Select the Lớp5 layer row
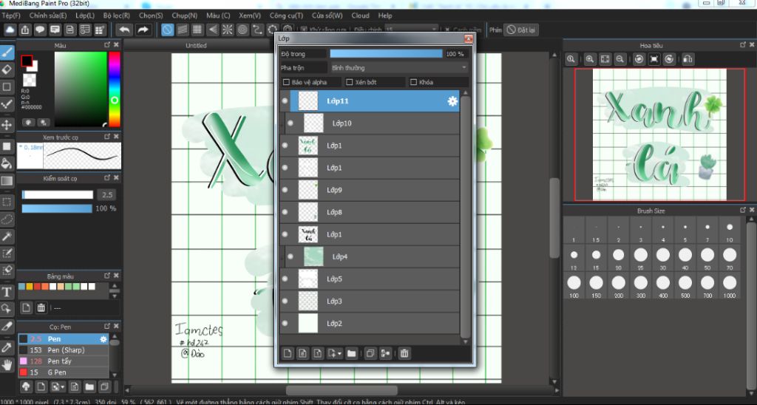757x405 pixels. tap(370, 279)
